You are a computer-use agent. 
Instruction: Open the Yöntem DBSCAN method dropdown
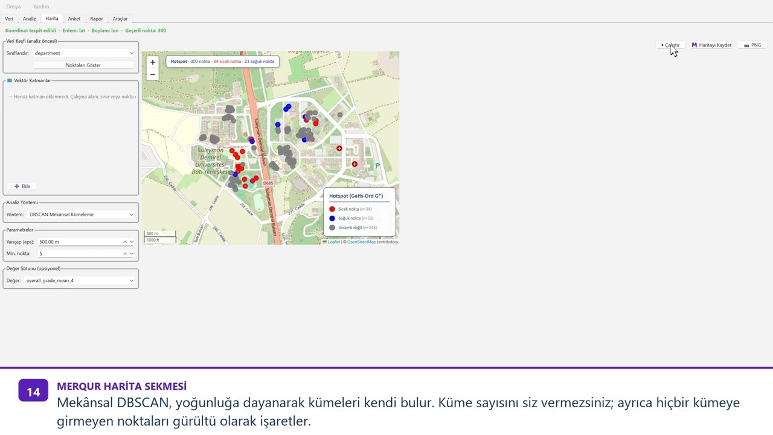click(82, 214)
